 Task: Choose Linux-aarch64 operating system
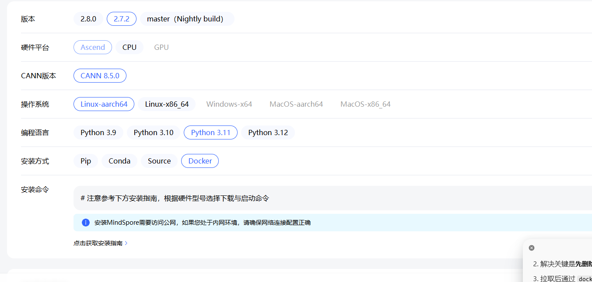click(104, 104)
